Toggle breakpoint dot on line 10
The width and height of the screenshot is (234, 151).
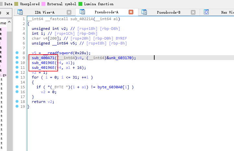click(x=17, y=62)
